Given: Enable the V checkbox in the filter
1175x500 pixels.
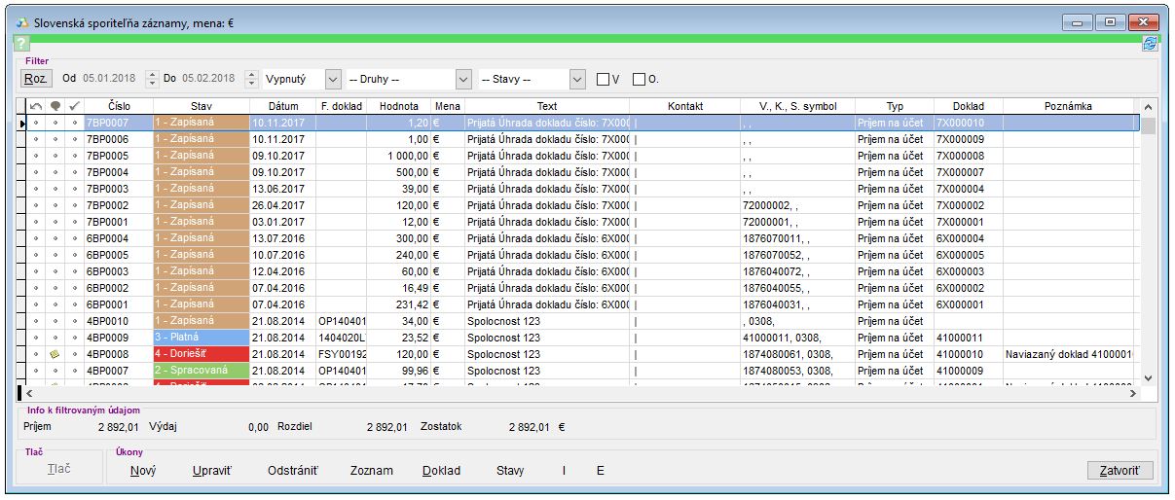Looking at the screenshot, I should [604, 79].
